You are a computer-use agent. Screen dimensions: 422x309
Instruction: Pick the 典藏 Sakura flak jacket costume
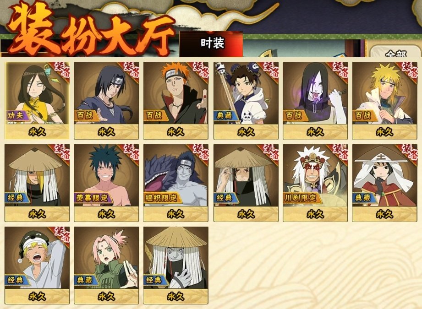point(106,265)
